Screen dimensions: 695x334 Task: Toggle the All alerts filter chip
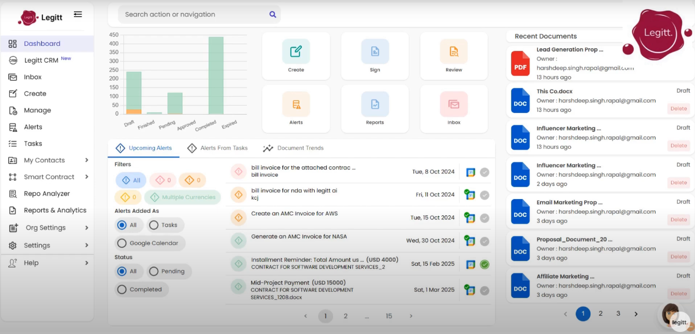pyautogui.click(x=131, y=180)
